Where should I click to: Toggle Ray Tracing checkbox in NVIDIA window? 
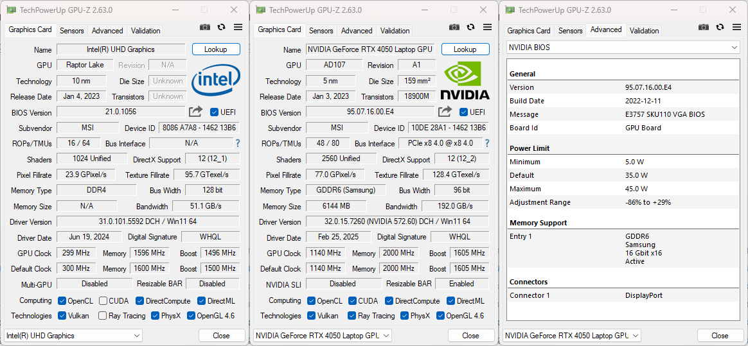(352, 315)
